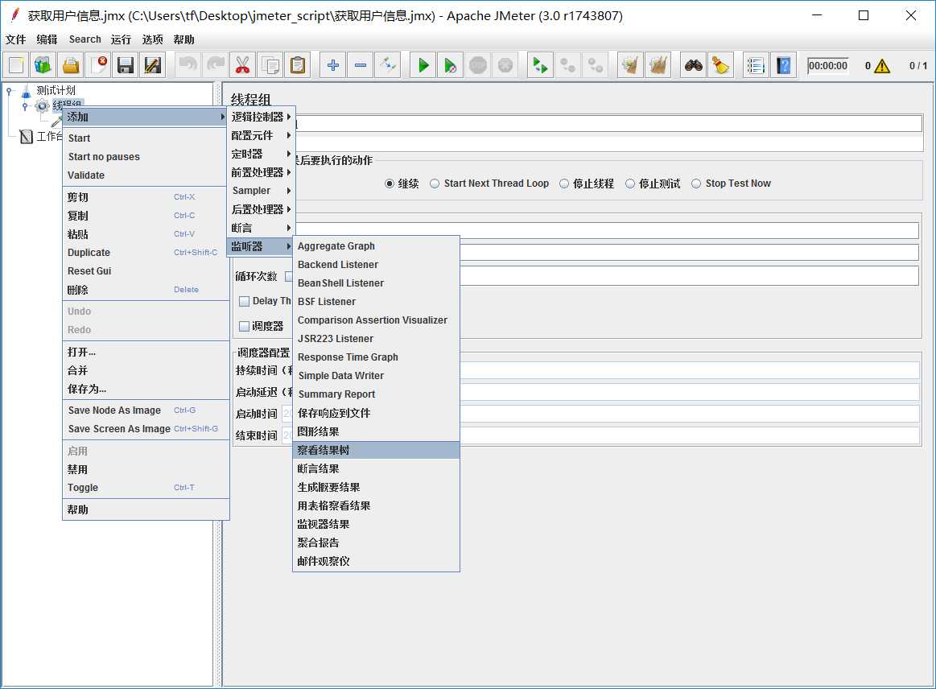The width and height of the screenshot is (936, 689).
Task: Expand the 前置处理器 submenu
Action: tap(260, 172)
